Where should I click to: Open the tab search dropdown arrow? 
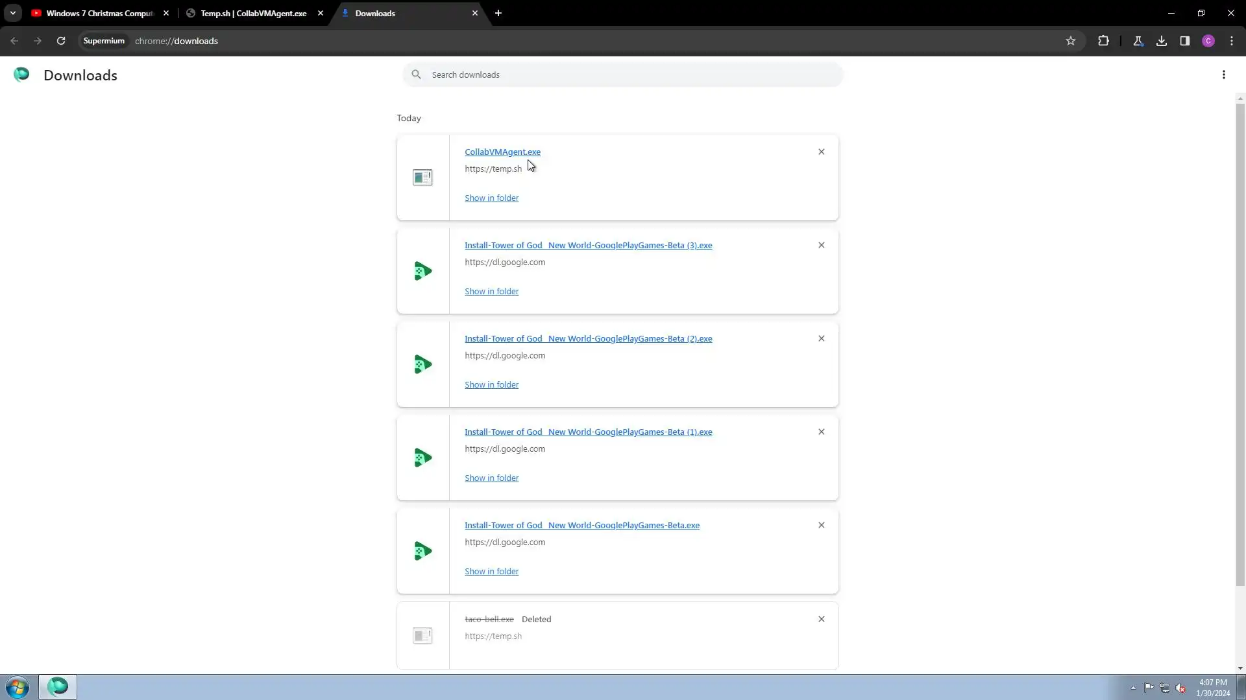point(13,13)
